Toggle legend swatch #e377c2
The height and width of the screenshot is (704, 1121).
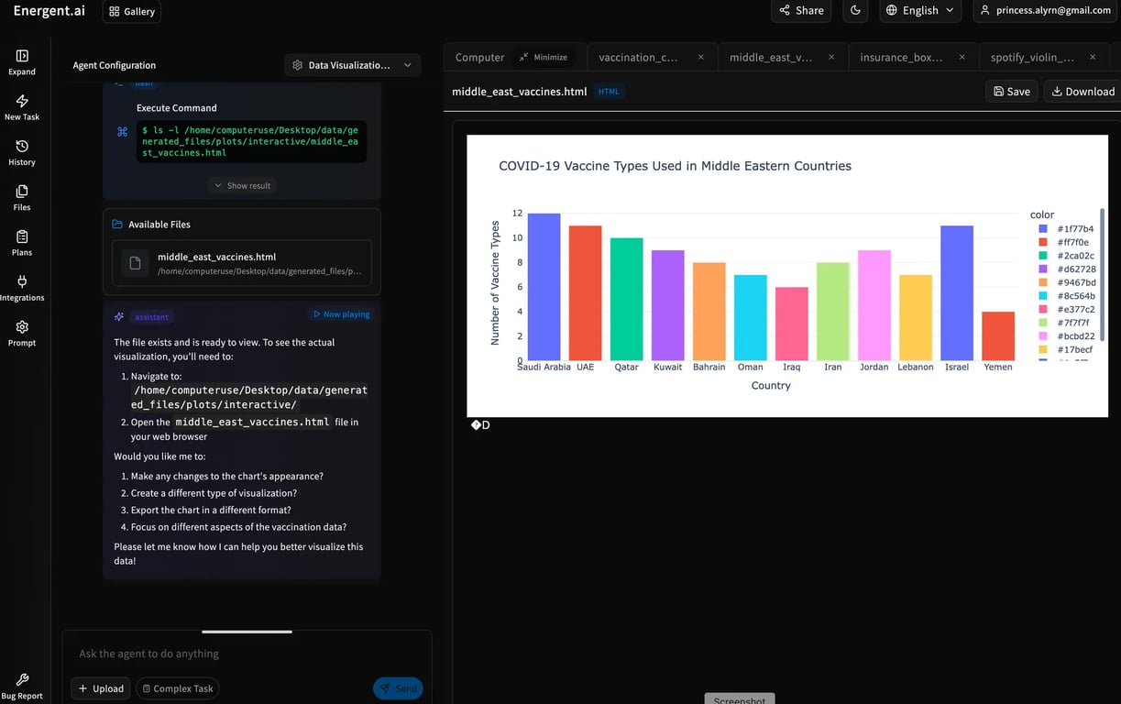click(1043, 310)
